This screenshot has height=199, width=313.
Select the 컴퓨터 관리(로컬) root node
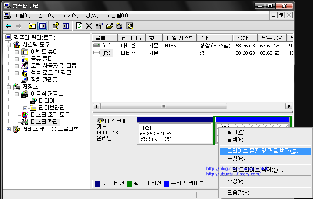(x=35, y=38)
